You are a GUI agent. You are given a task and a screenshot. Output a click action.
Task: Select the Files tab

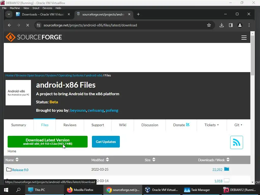tap(45, 125)
